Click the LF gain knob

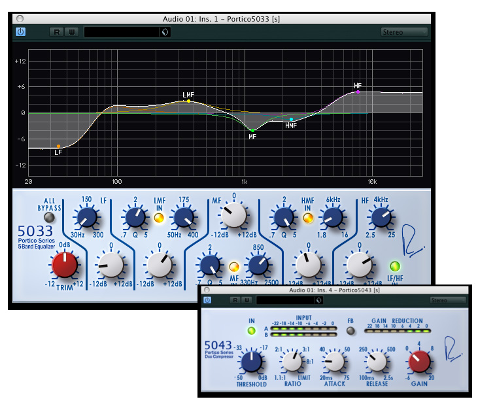click(111, 265)
